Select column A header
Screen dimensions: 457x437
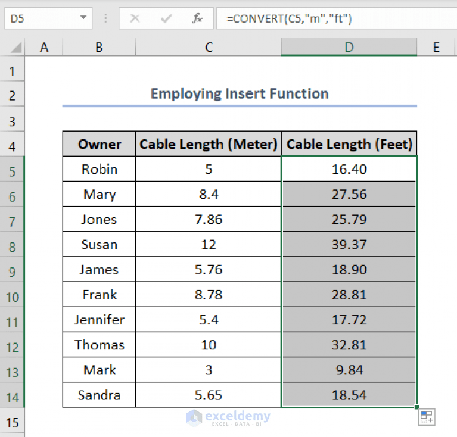click(43, 47)
